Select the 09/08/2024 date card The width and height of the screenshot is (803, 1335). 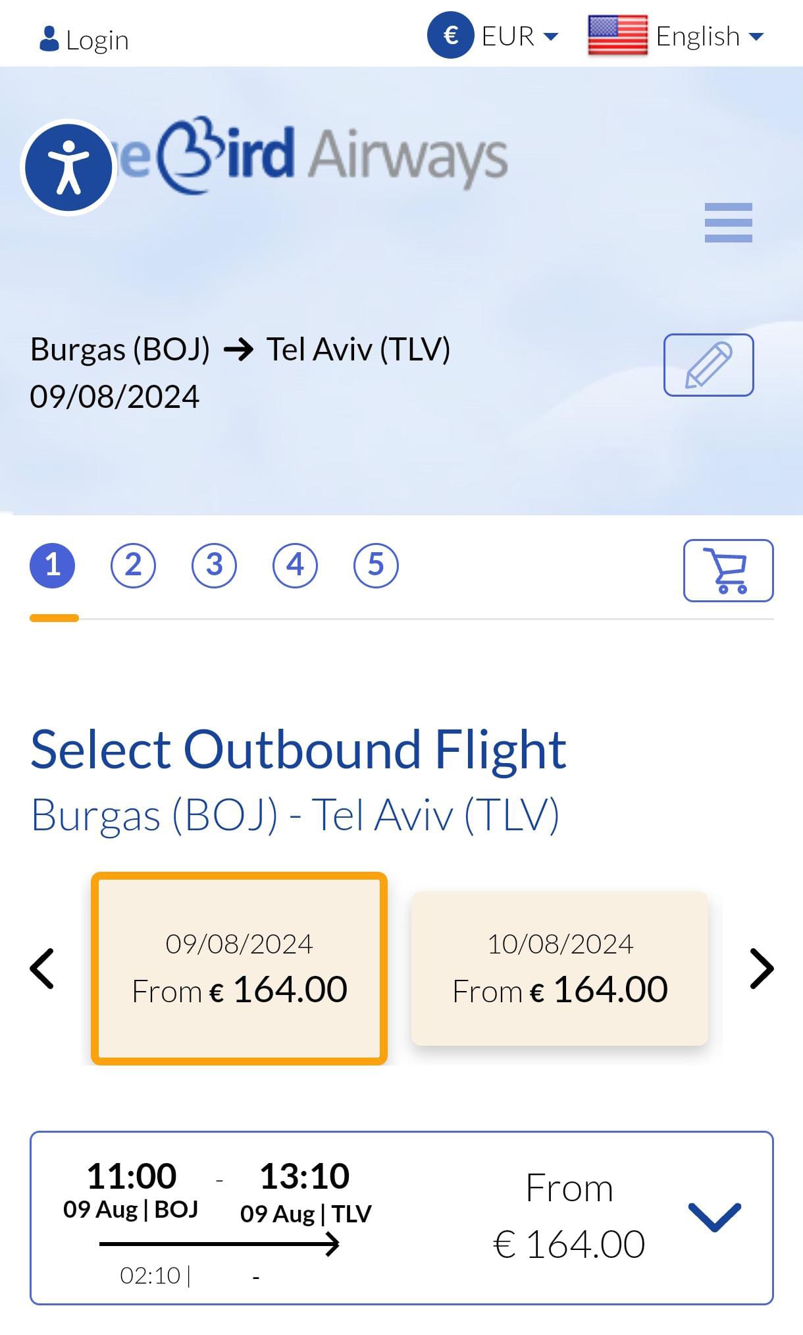pyautogui.click(x=239, y=969)
